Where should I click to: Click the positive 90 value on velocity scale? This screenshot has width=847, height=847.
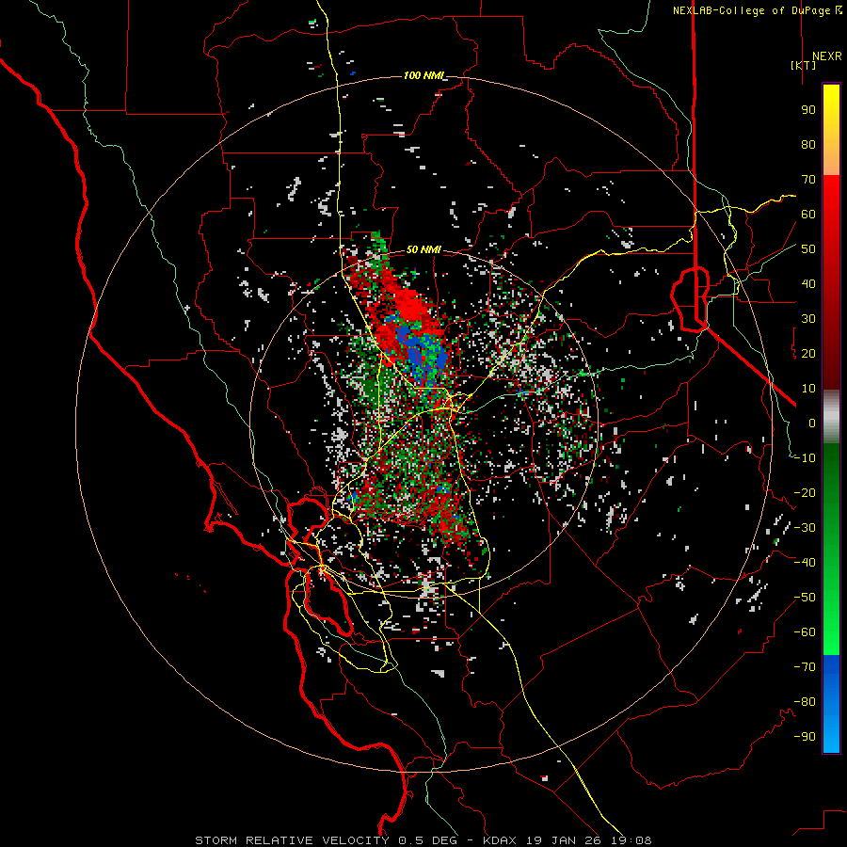point(808,110)
